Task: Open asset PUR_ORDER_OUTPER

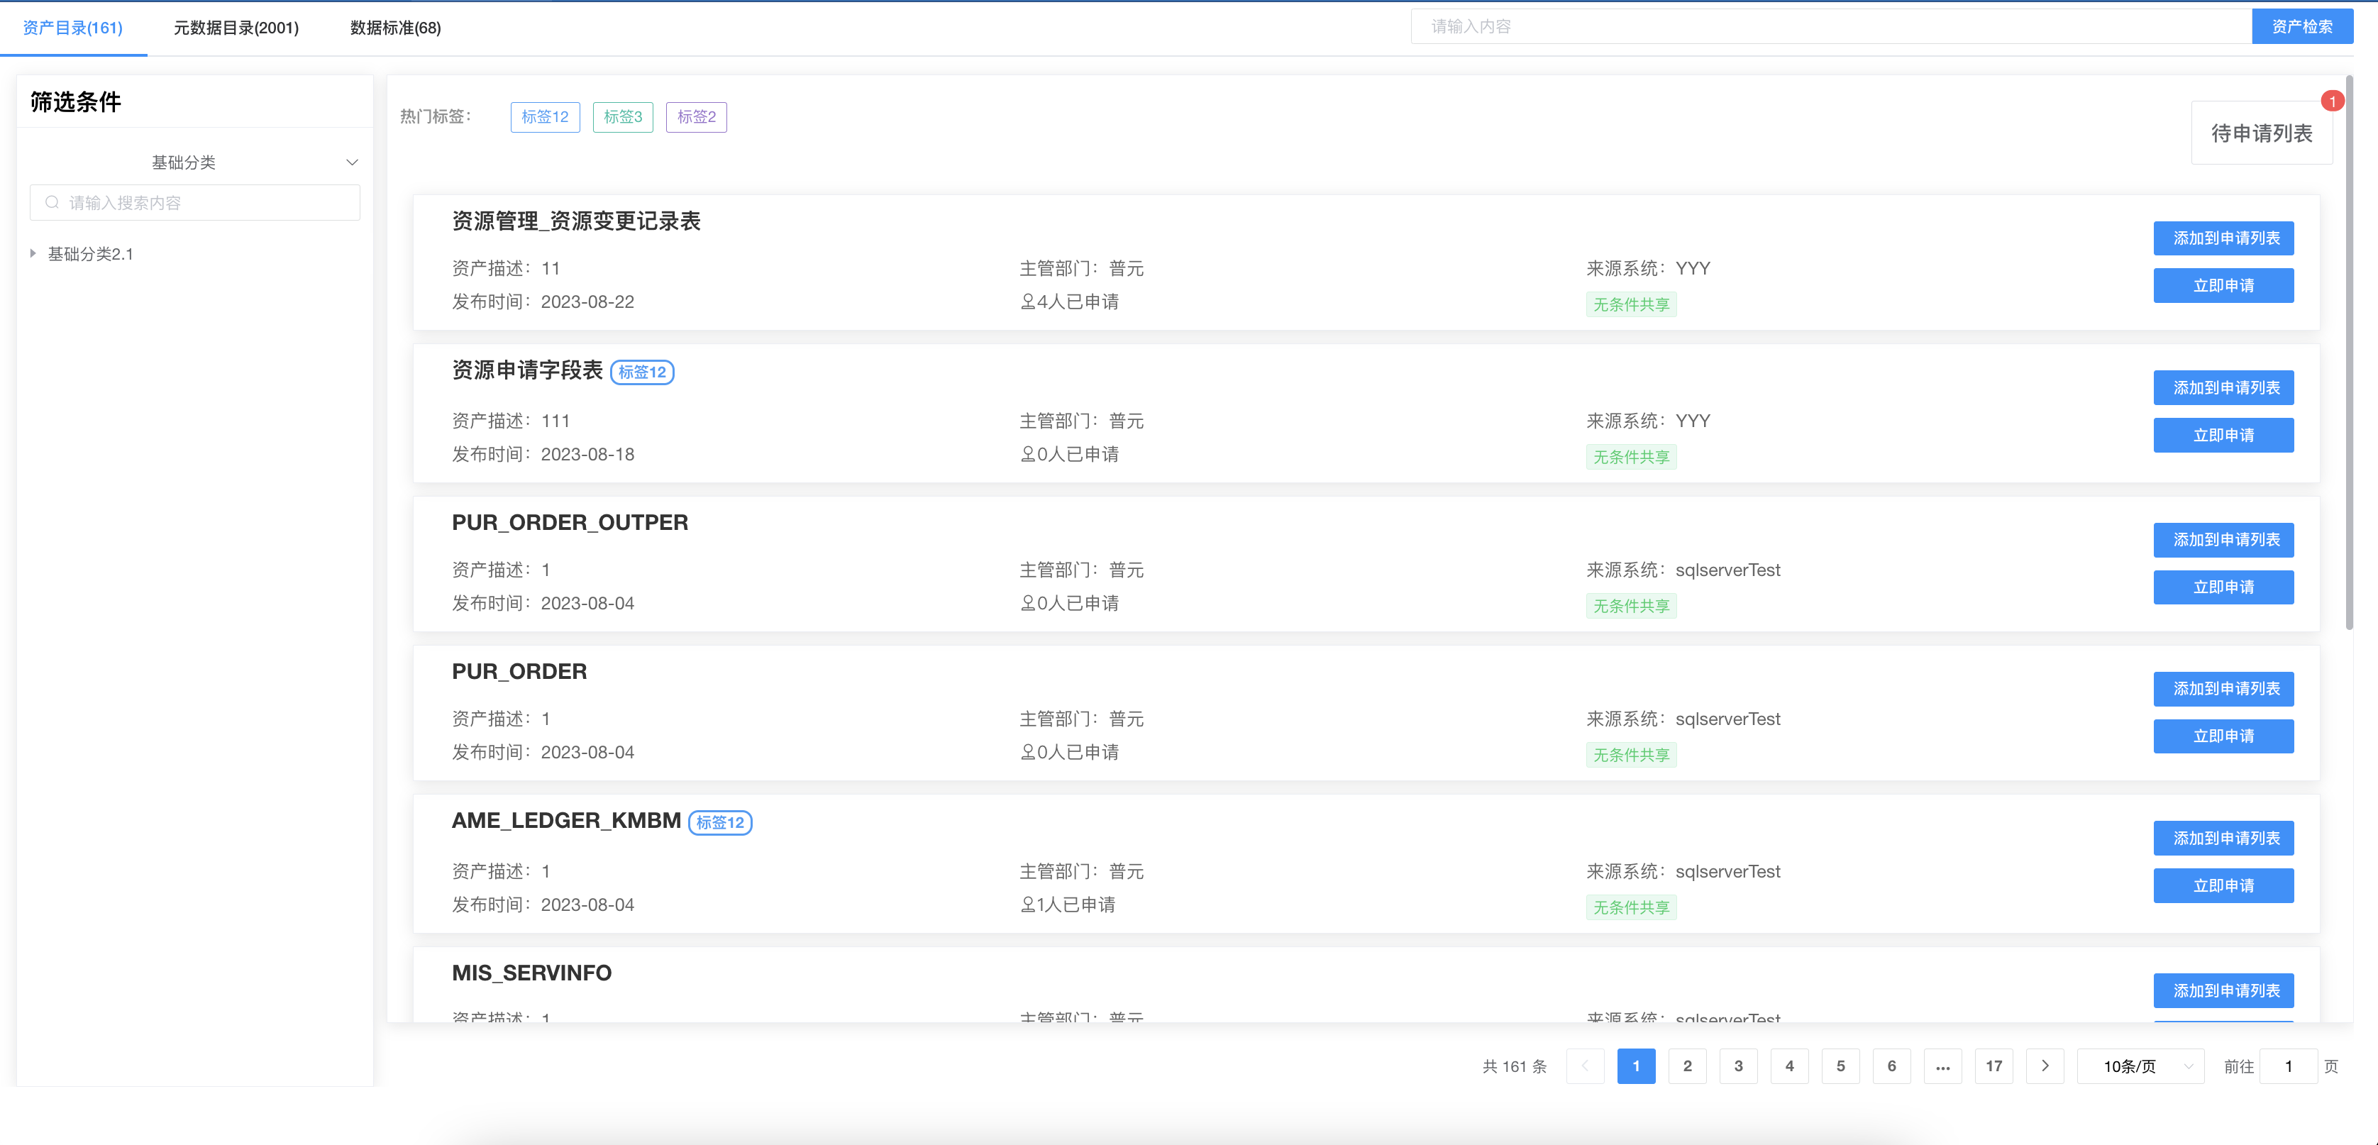Action: click(x=570, y=523)
